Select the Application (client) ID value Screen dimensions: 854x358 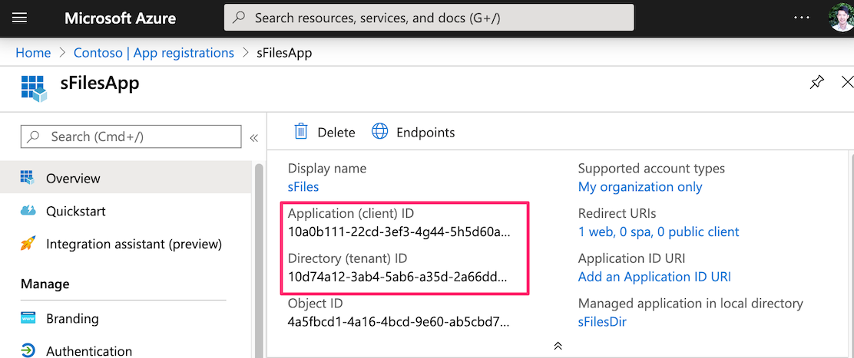(x=400, y=232)
